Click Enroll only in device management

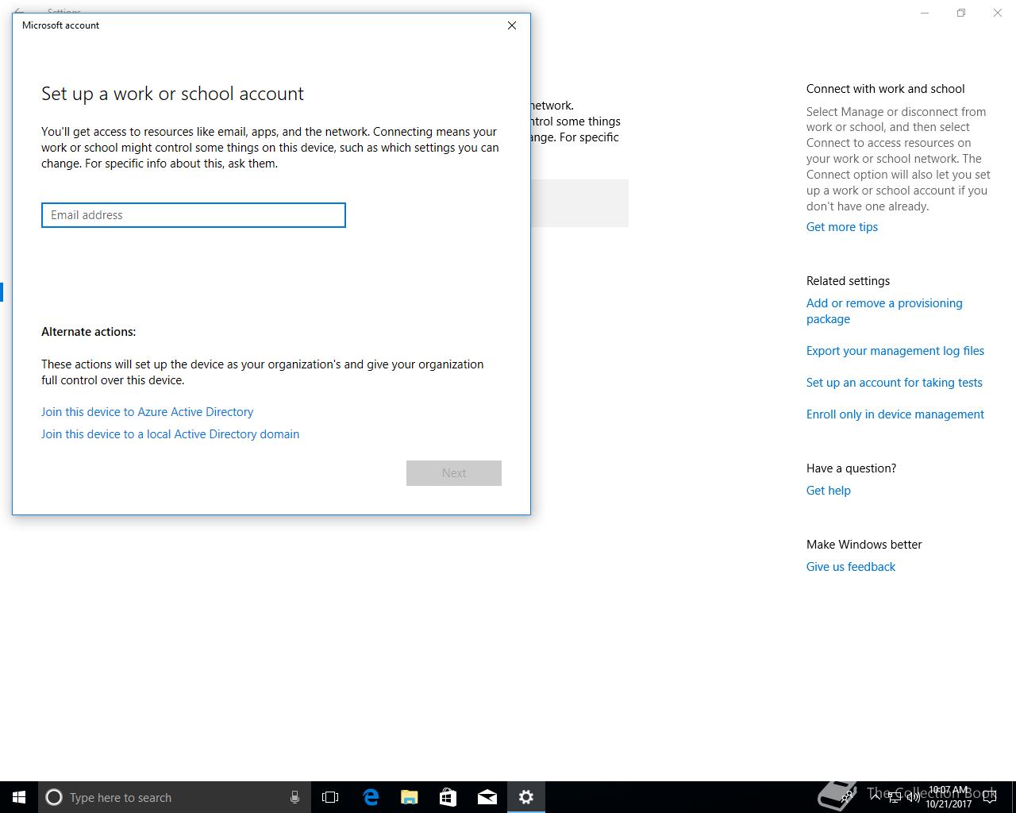[x=895, y=414]
